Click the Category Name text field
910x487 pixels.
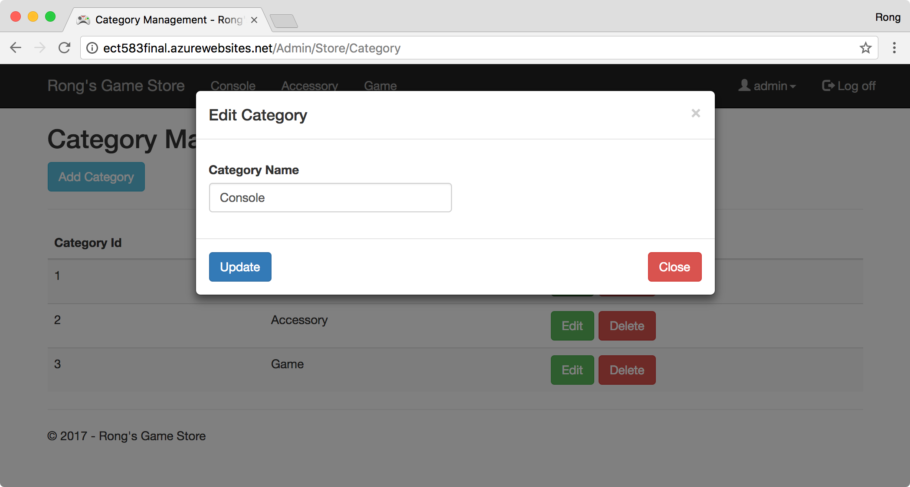330,198
